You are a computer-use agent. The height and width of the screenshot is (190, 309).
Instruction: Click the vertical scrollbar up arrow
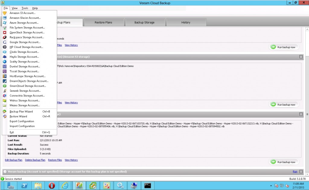pyautogui.click(x=307, y=29)
